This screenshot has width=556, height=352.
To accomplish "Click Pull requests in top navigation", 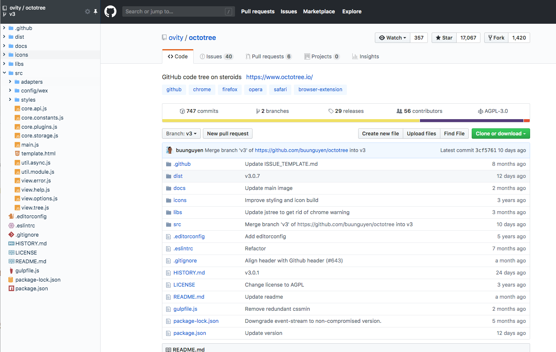I will click(258, 12).
